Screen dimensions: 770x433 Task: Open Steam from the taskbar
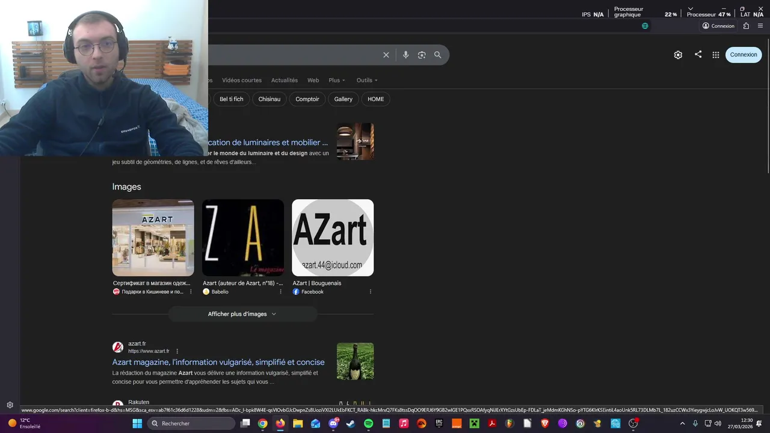[351, 423]
